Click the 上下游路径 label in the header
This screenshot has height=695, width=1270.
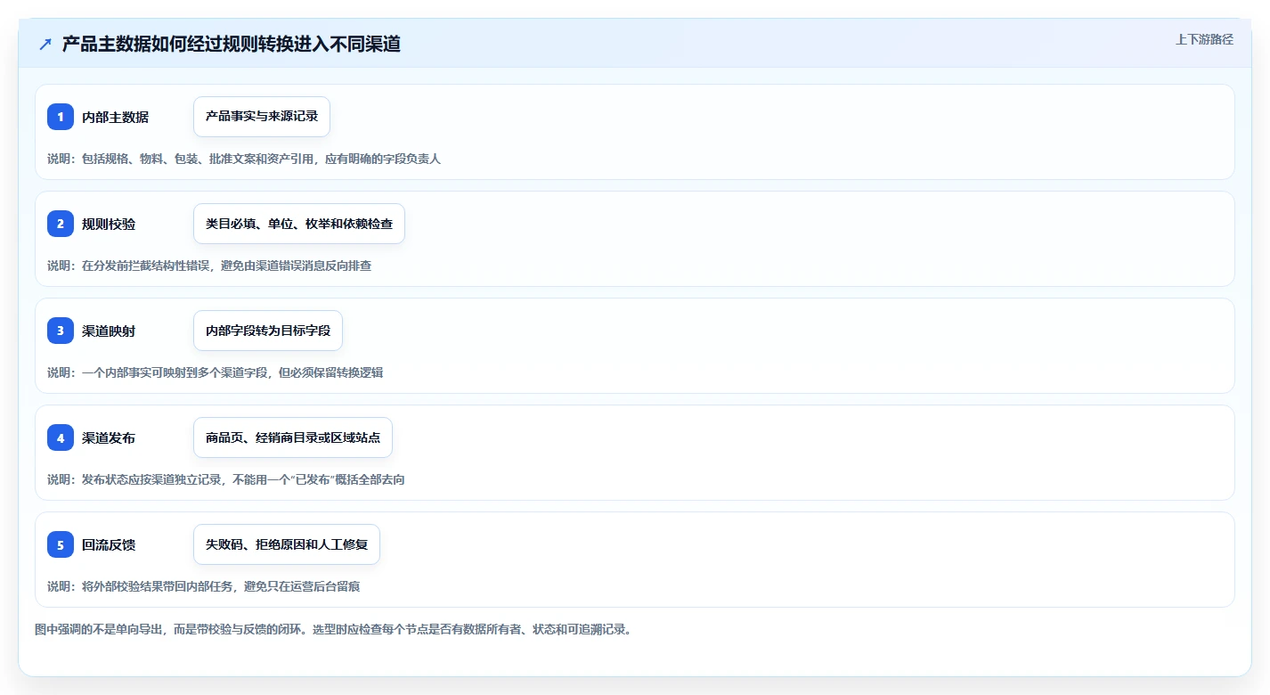click(1204, 39)
